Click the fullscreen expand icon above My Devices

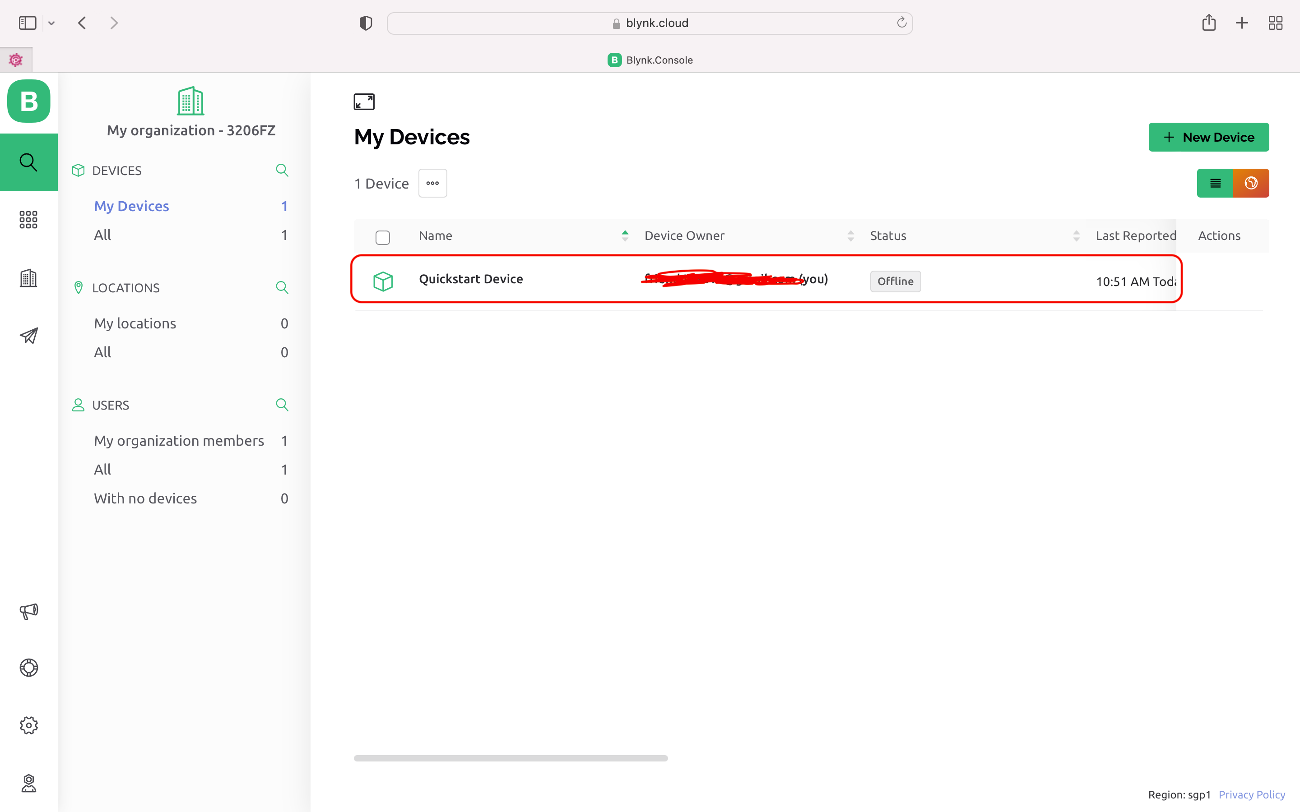[364, 101]
